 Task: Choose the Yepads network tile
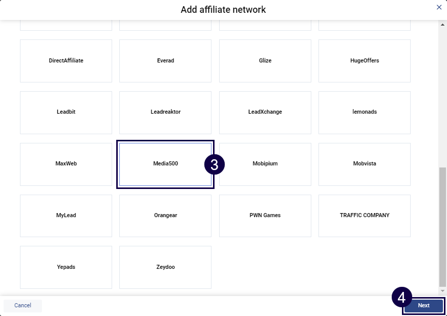(x=66, y=267)
